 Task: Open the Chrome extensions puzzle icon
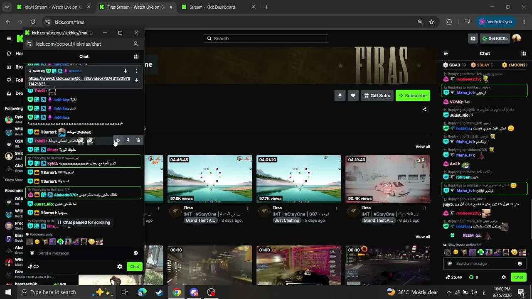tap(449, 22)
